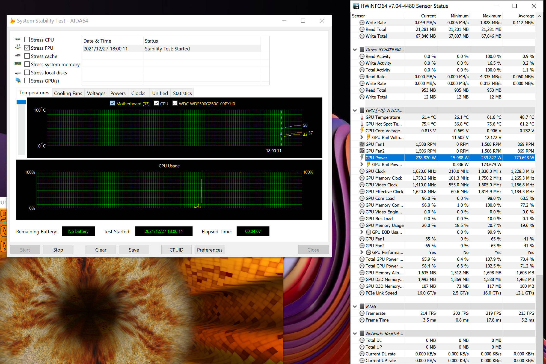546x364 pixels.
Task: Click the temperature graph vertical scale slider
Action: [21, 102]
